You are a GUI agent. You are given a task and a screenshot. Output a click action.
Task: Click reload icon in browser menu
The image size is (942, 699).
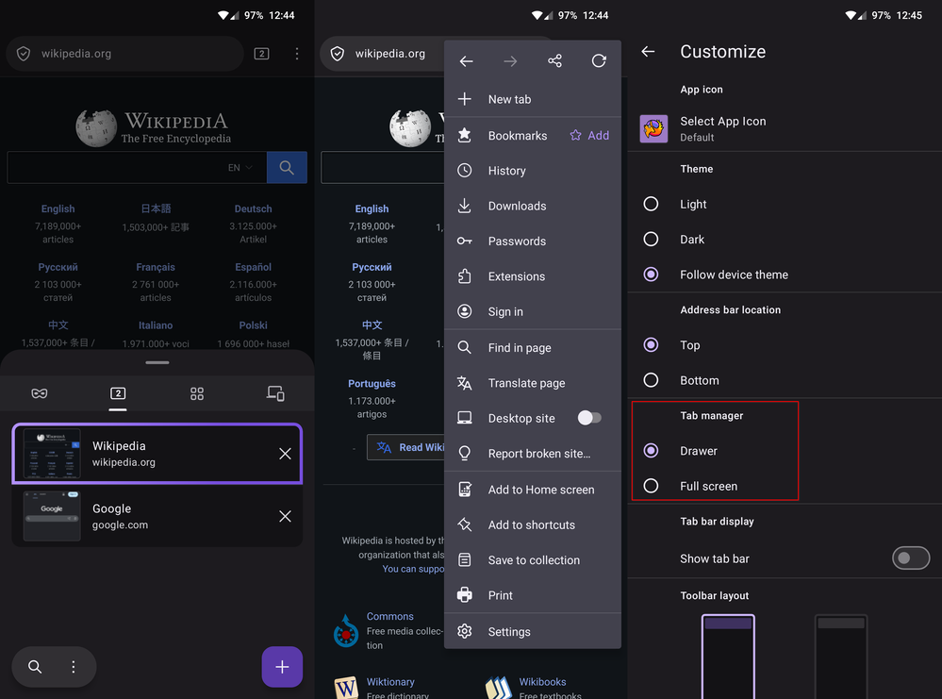[599, 60]
